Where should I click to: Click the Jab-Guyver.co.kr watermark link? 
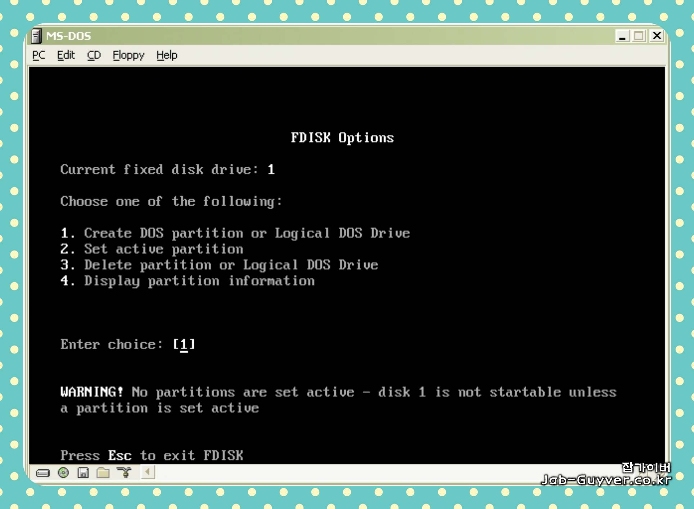pyautogui.click(x=606, y=480)
